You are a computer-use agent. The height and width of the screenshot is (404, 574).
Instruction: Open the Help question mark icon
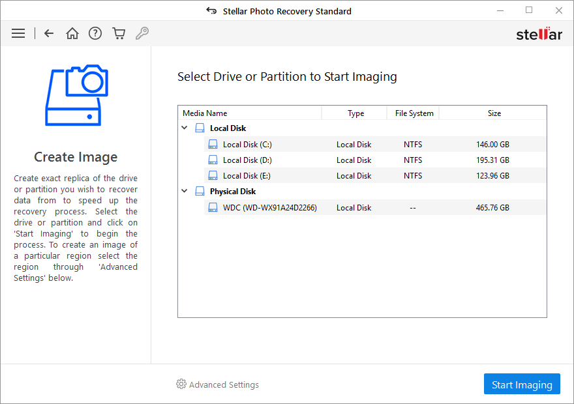(95, 33)
